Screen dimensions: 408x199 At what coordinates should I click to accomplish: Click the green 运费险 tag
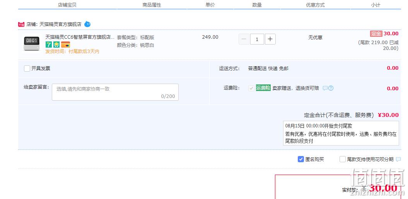point(263,88)
